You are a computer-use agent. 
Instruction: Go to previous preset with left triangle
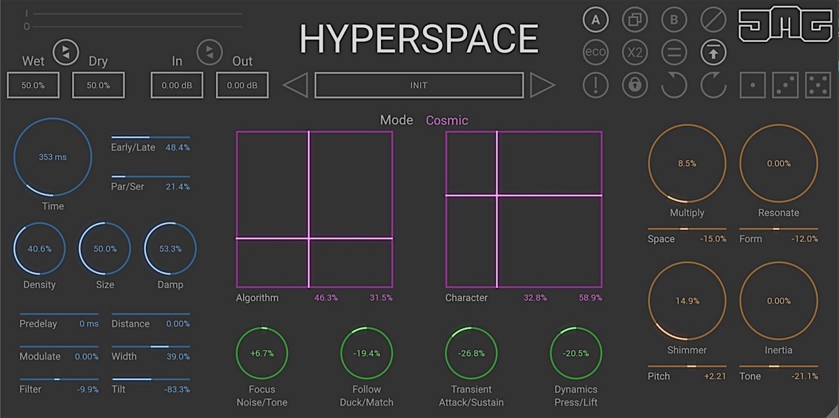[295, 85]
